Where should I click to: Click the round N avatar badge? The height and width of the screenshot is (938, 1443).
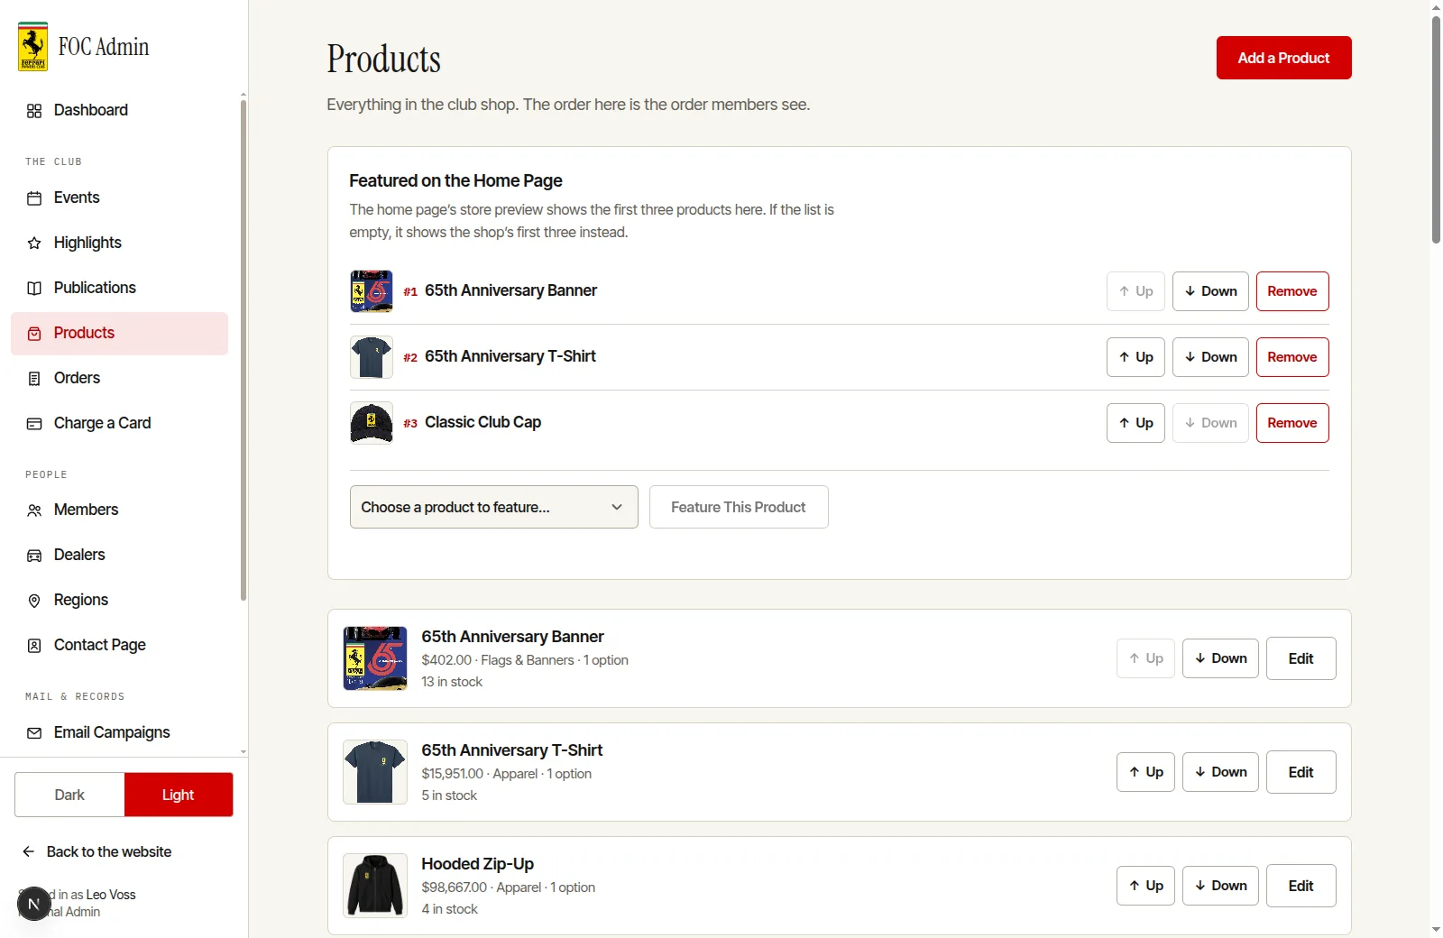click(33, 904)
